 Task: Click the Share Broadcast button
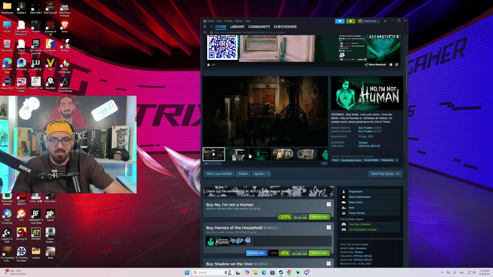[375, 65]
